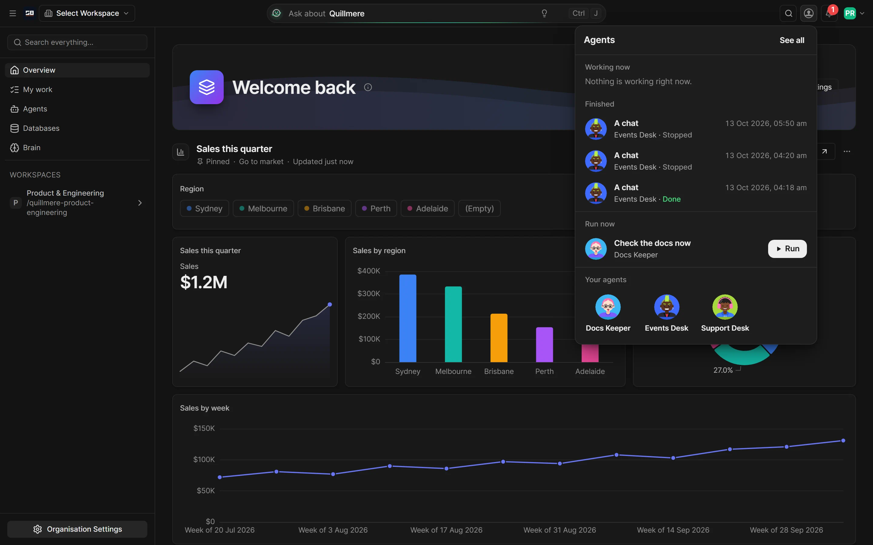Run the Check the docs now task
The width and height of the screenshot is (873, 545).
click(x=787, y=249)
